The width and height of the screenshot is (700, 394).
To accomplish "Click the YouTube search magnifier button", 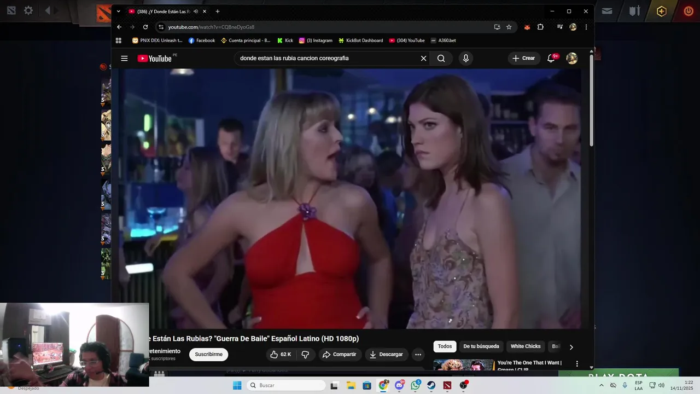I will (x=441, y=59).
